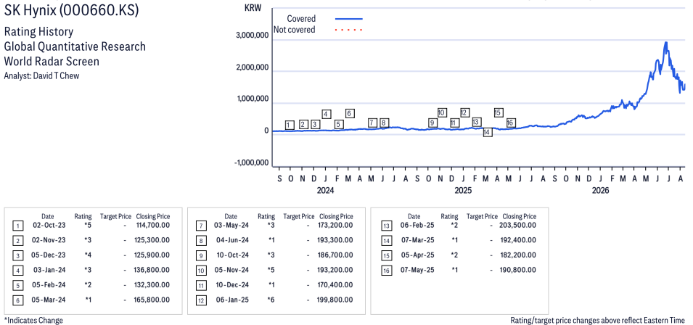Viewport: 693px width, 325px height.
Task: Click the red dotted Not covered legend sample
Action: point(349,30)
